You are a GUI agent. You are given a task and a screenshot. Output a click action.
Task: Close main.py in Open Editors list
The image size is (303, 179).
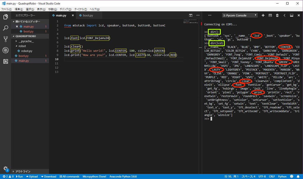(17, 26)
